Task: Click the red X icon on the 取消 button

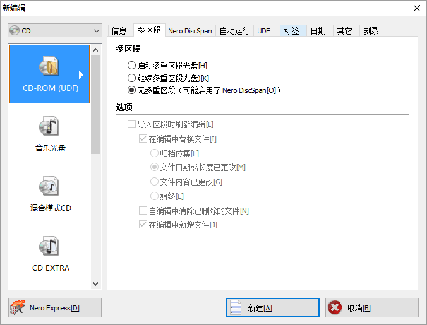Action: (x=335, y=307)
